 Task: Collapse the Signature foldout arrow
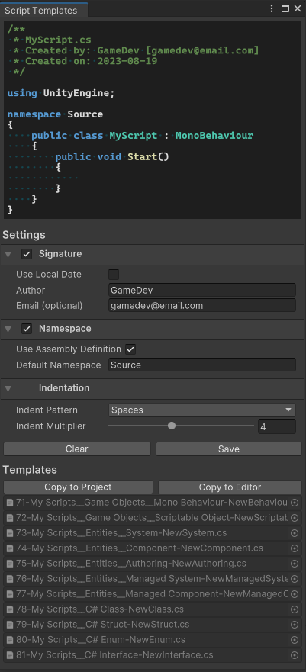[x=8, y=255]
